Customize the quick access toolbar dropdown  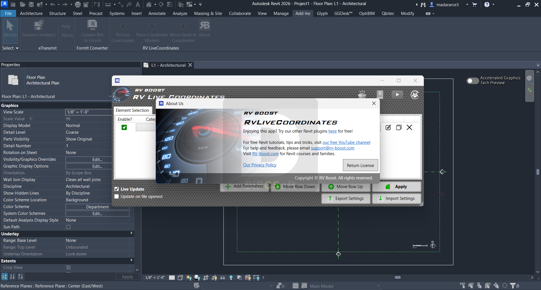(x=200, y=5)
